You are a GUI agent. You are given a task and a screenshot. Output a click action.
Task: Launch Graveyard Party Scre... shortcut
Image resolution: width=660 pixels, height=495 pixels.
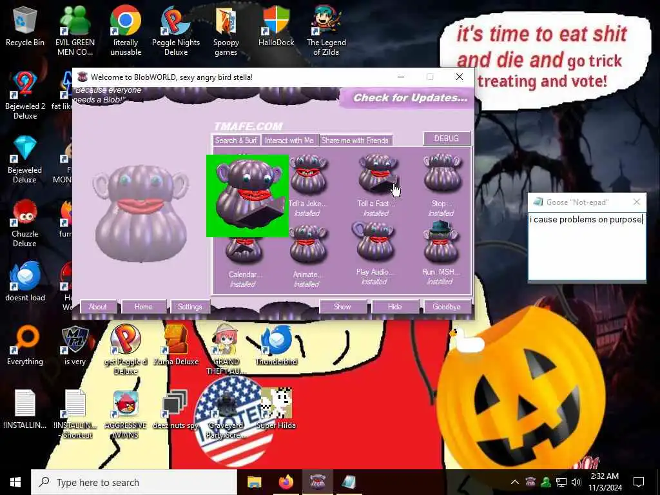pos(226,414)
